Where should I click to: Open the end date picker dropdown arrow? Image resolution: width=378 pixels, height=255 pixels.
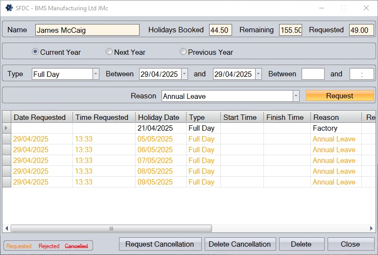click(x=258, y=74)
